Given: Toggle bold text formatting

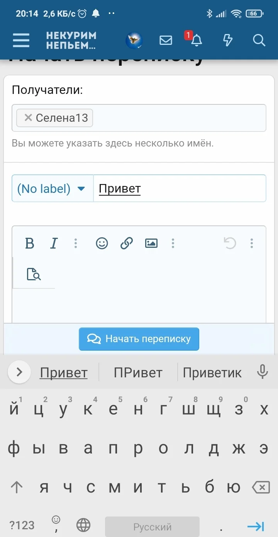Looking at the screenshot, I should [x=29, y=243].
